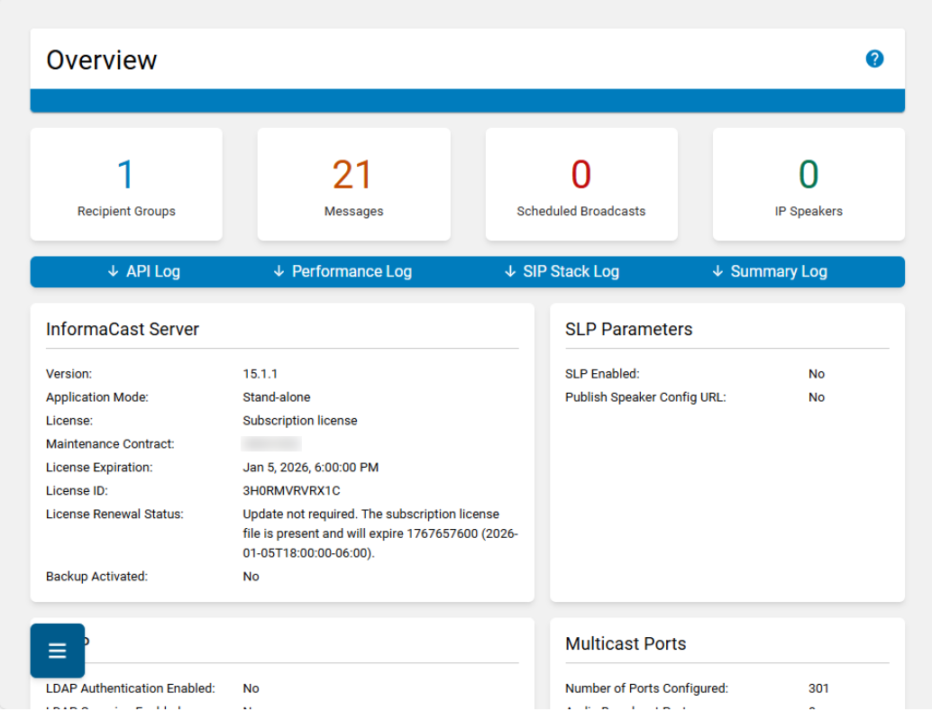Viewport: 932px width, 711px height.
Task: Open the help question mark icon
Action: coord(873,59)
